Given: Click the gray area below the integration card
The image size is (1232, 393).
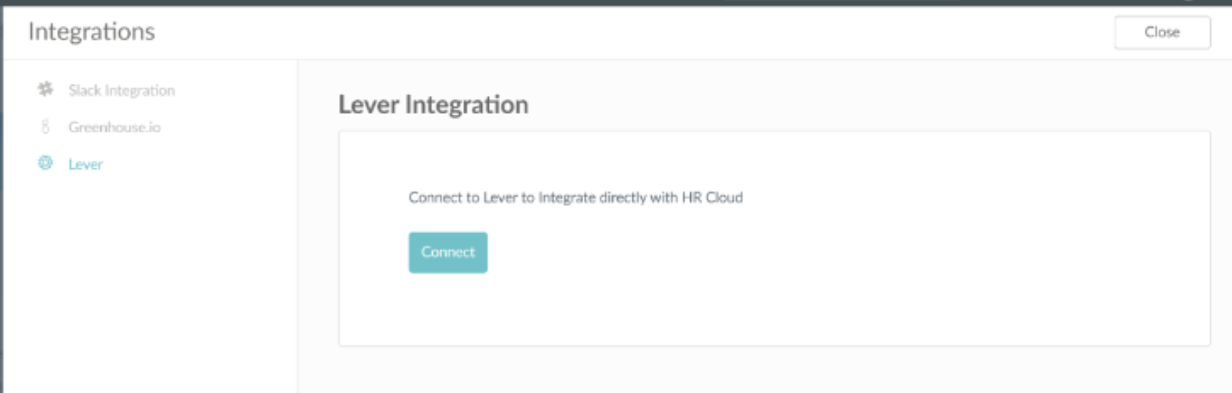Looking at the screenshot, I should (764, 370).
